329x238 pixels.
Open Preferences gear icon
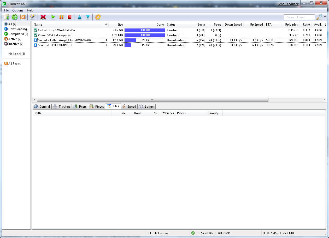98,17
